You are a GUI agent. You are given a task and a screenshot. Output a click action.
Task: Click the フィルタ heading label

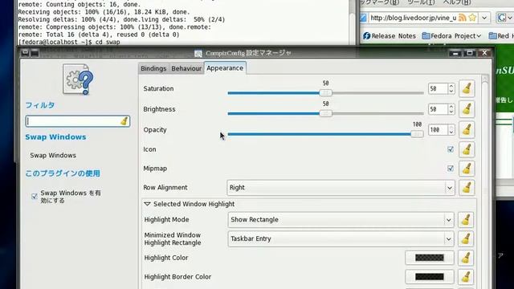coord(40,105)
